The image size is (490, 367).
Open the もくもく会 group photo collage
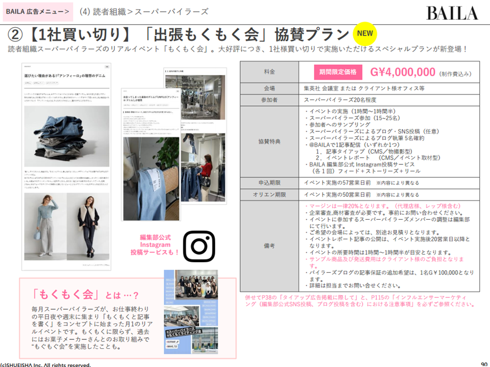tap(191, 312)
